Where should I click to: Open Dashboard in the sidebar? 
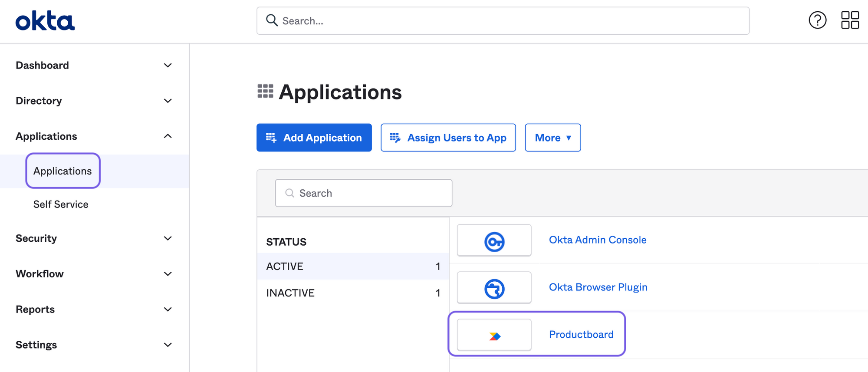pyautogui.click(x=42, y=65)
